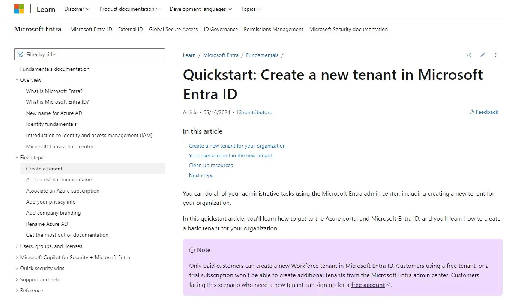The width and height of the screenshot is (506, 300).
Task: Expand Users, groups, and licenses
Action: coord(17,246)
